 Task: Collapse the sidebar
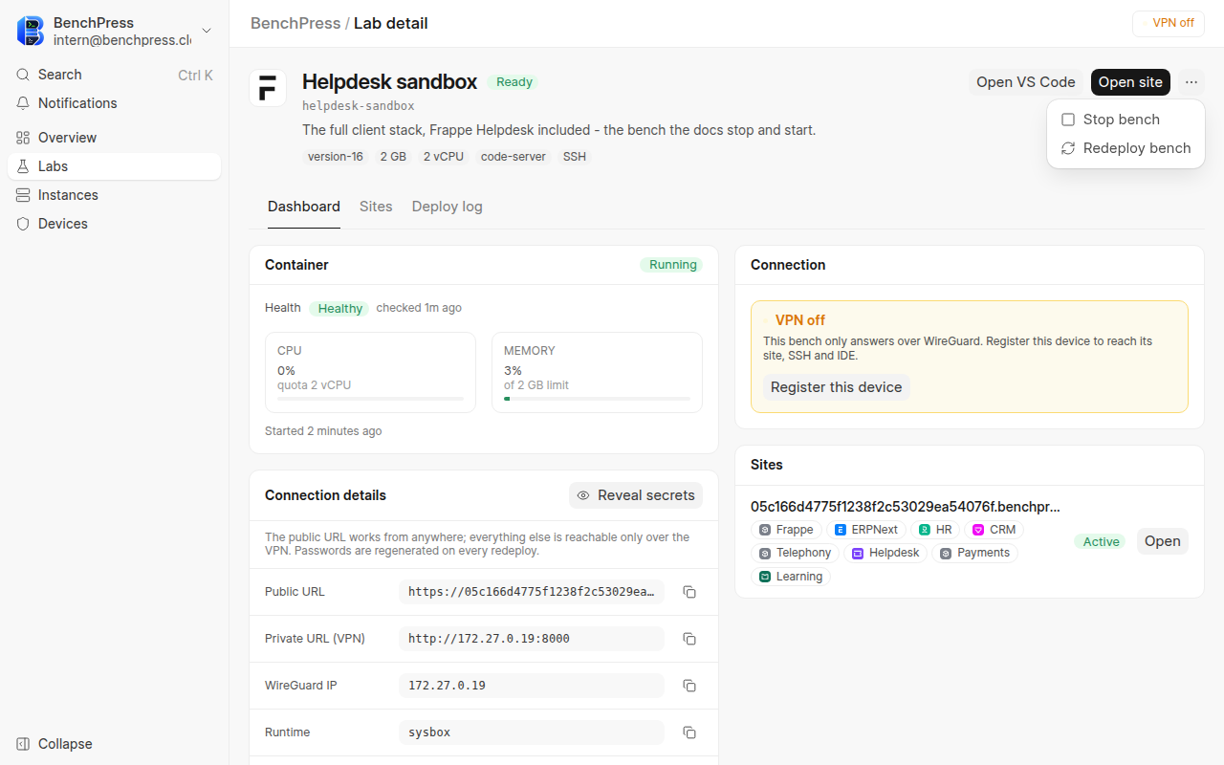114,744
